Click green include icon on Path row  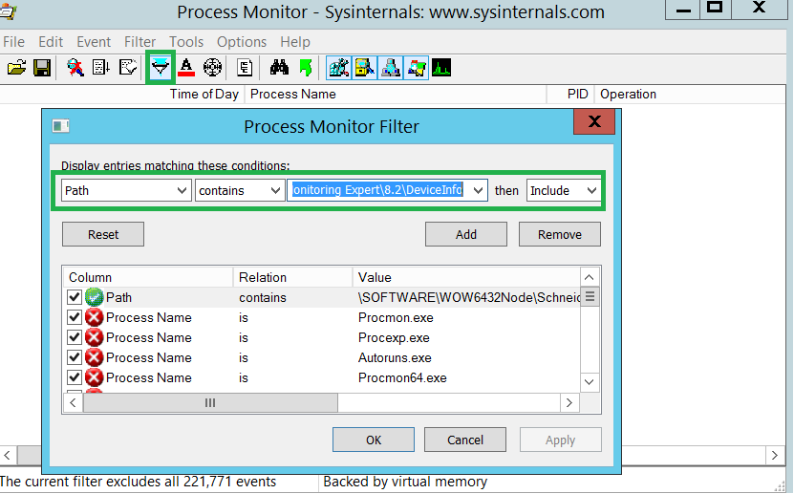coord(95,297)
